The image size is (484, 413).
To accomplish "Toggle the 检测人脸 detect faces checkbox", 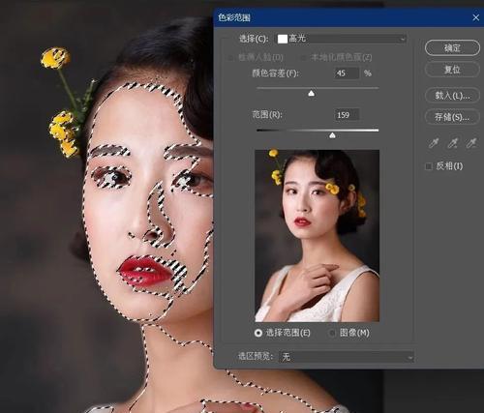I will pyautogui.click(x=230, y=58).
